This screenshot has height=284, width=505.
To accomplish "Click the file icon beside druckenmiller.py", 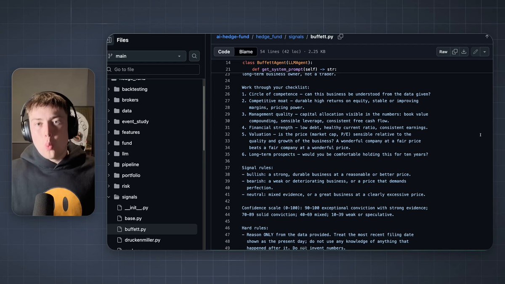I will click(x=119, y=240).
